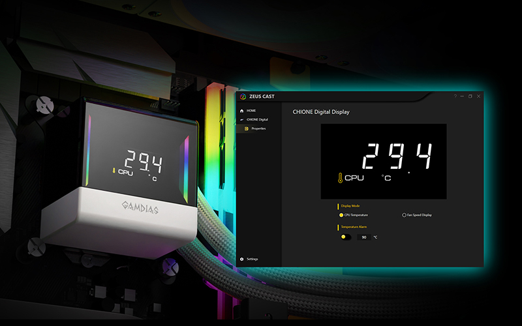
Task: Click the ZEUS CAST logo icon
Action: 243,96
